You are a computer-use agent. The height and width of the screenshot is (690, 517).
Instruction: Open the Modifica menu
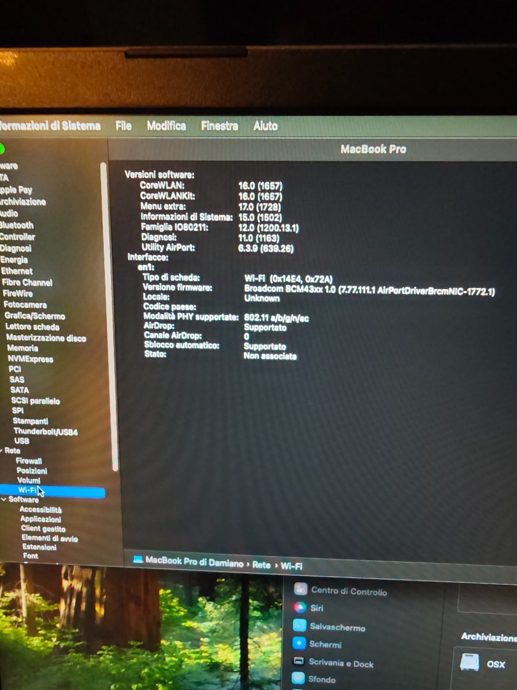(x=167, y=125)
